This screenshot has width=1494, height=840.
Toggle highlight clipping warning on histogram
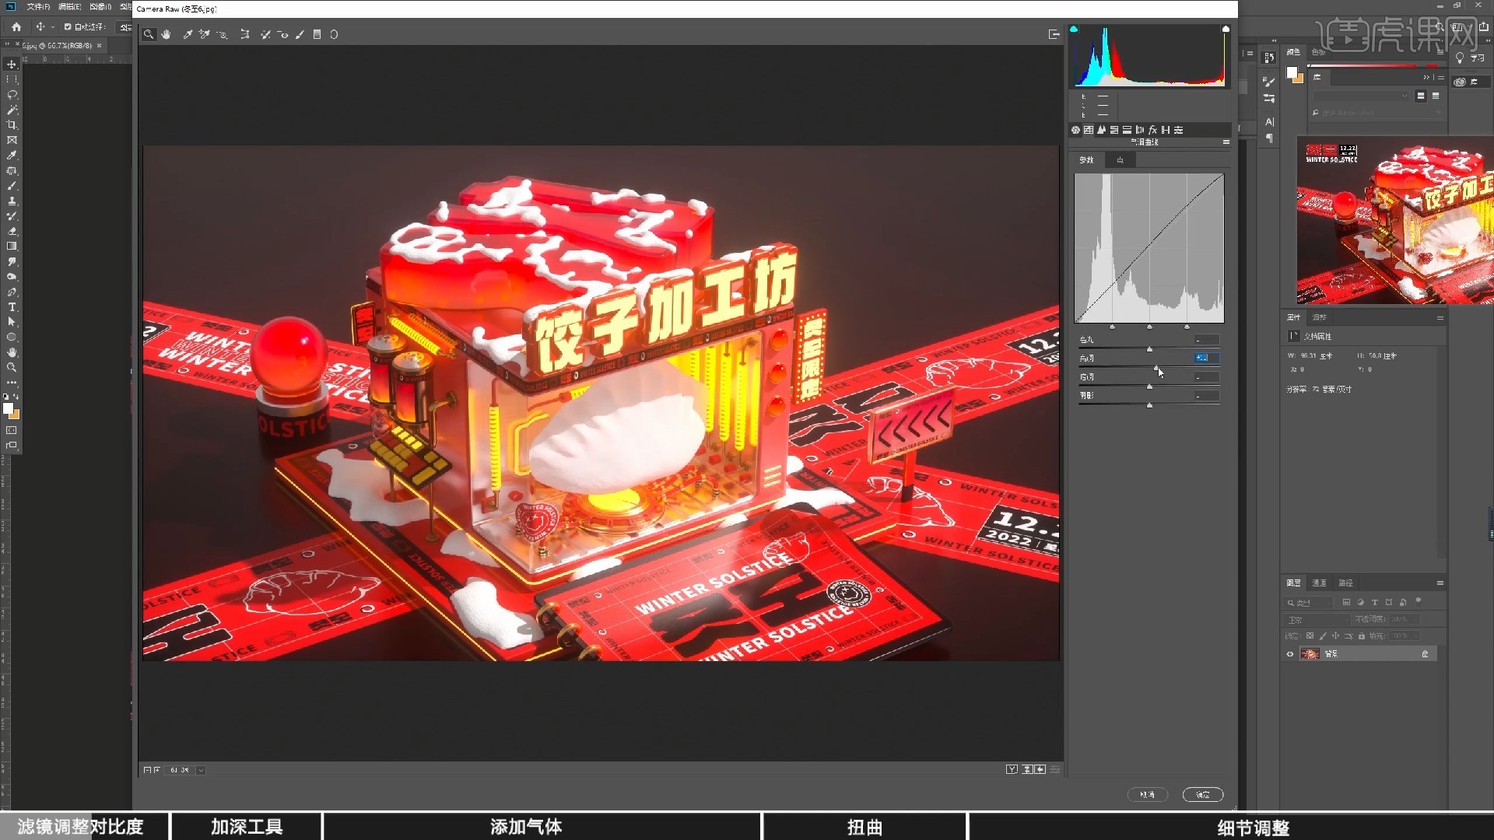pos(1226,29)
